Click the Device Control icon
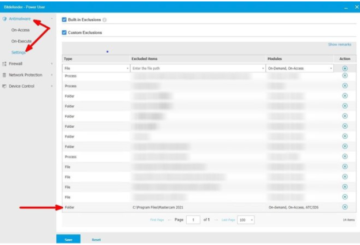This screenshot has height=245, width=360. 4,86
